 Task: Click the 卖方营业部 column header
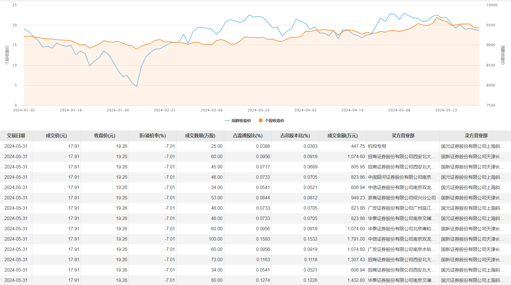click(x=476, y=136)
